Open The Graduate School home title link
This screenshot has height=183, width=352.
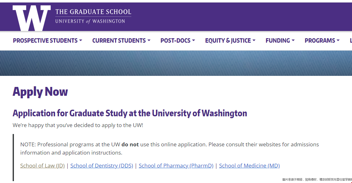[x=93, y=12]
